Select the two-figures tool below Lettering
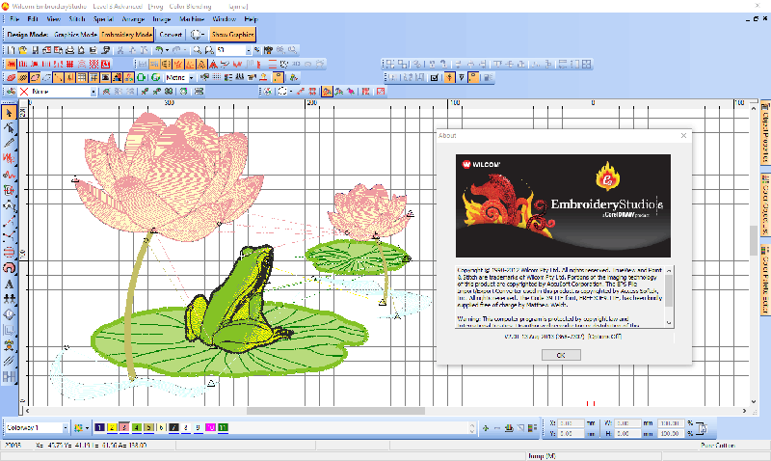The width and height of the screenshot is (771, 461). (x=9, y=299)
